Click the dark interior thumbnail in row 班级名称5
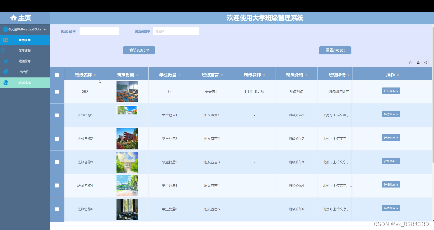This screenshot has width=434, height=230. 127,209
